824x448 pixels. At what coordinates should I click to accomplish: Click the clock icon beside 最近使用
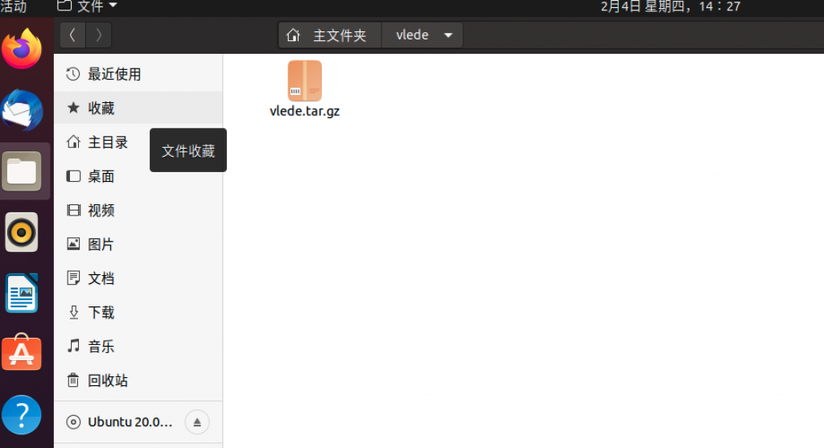pos(73,74)
